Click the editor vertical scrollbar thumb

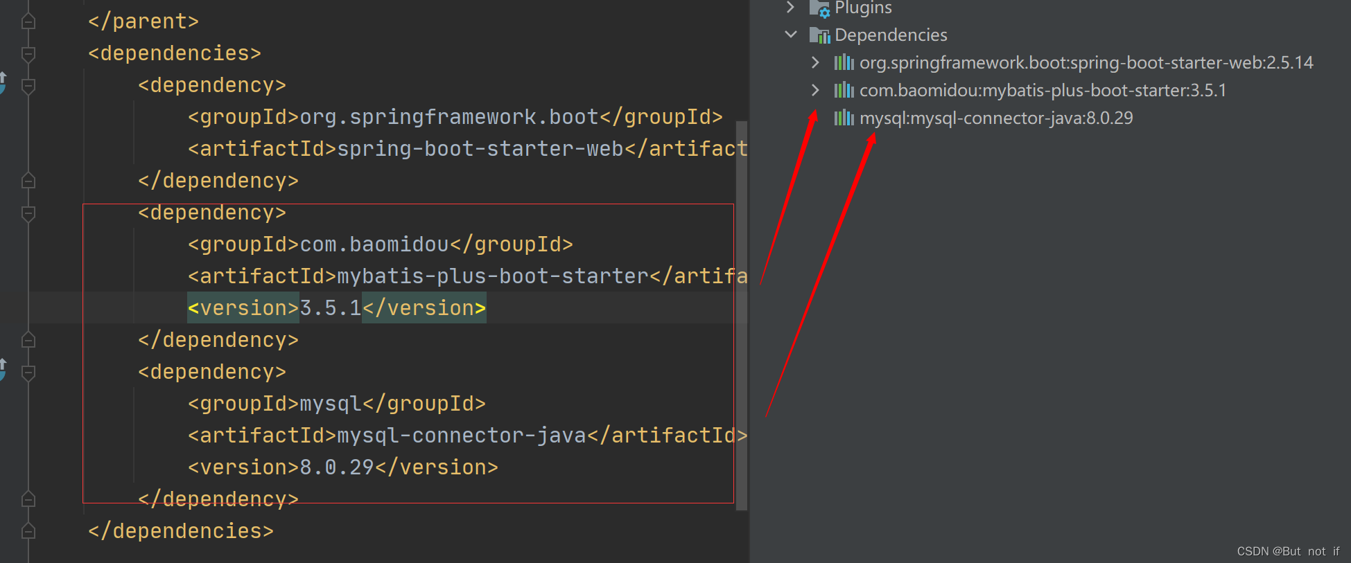742,315
